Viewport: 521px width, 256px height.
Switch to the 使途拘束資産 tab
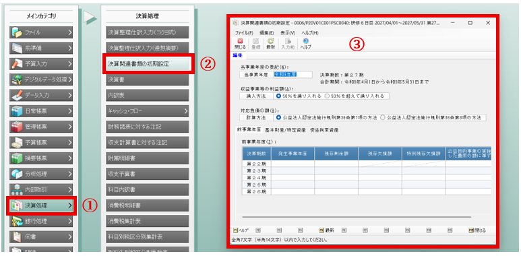(324, 130)
